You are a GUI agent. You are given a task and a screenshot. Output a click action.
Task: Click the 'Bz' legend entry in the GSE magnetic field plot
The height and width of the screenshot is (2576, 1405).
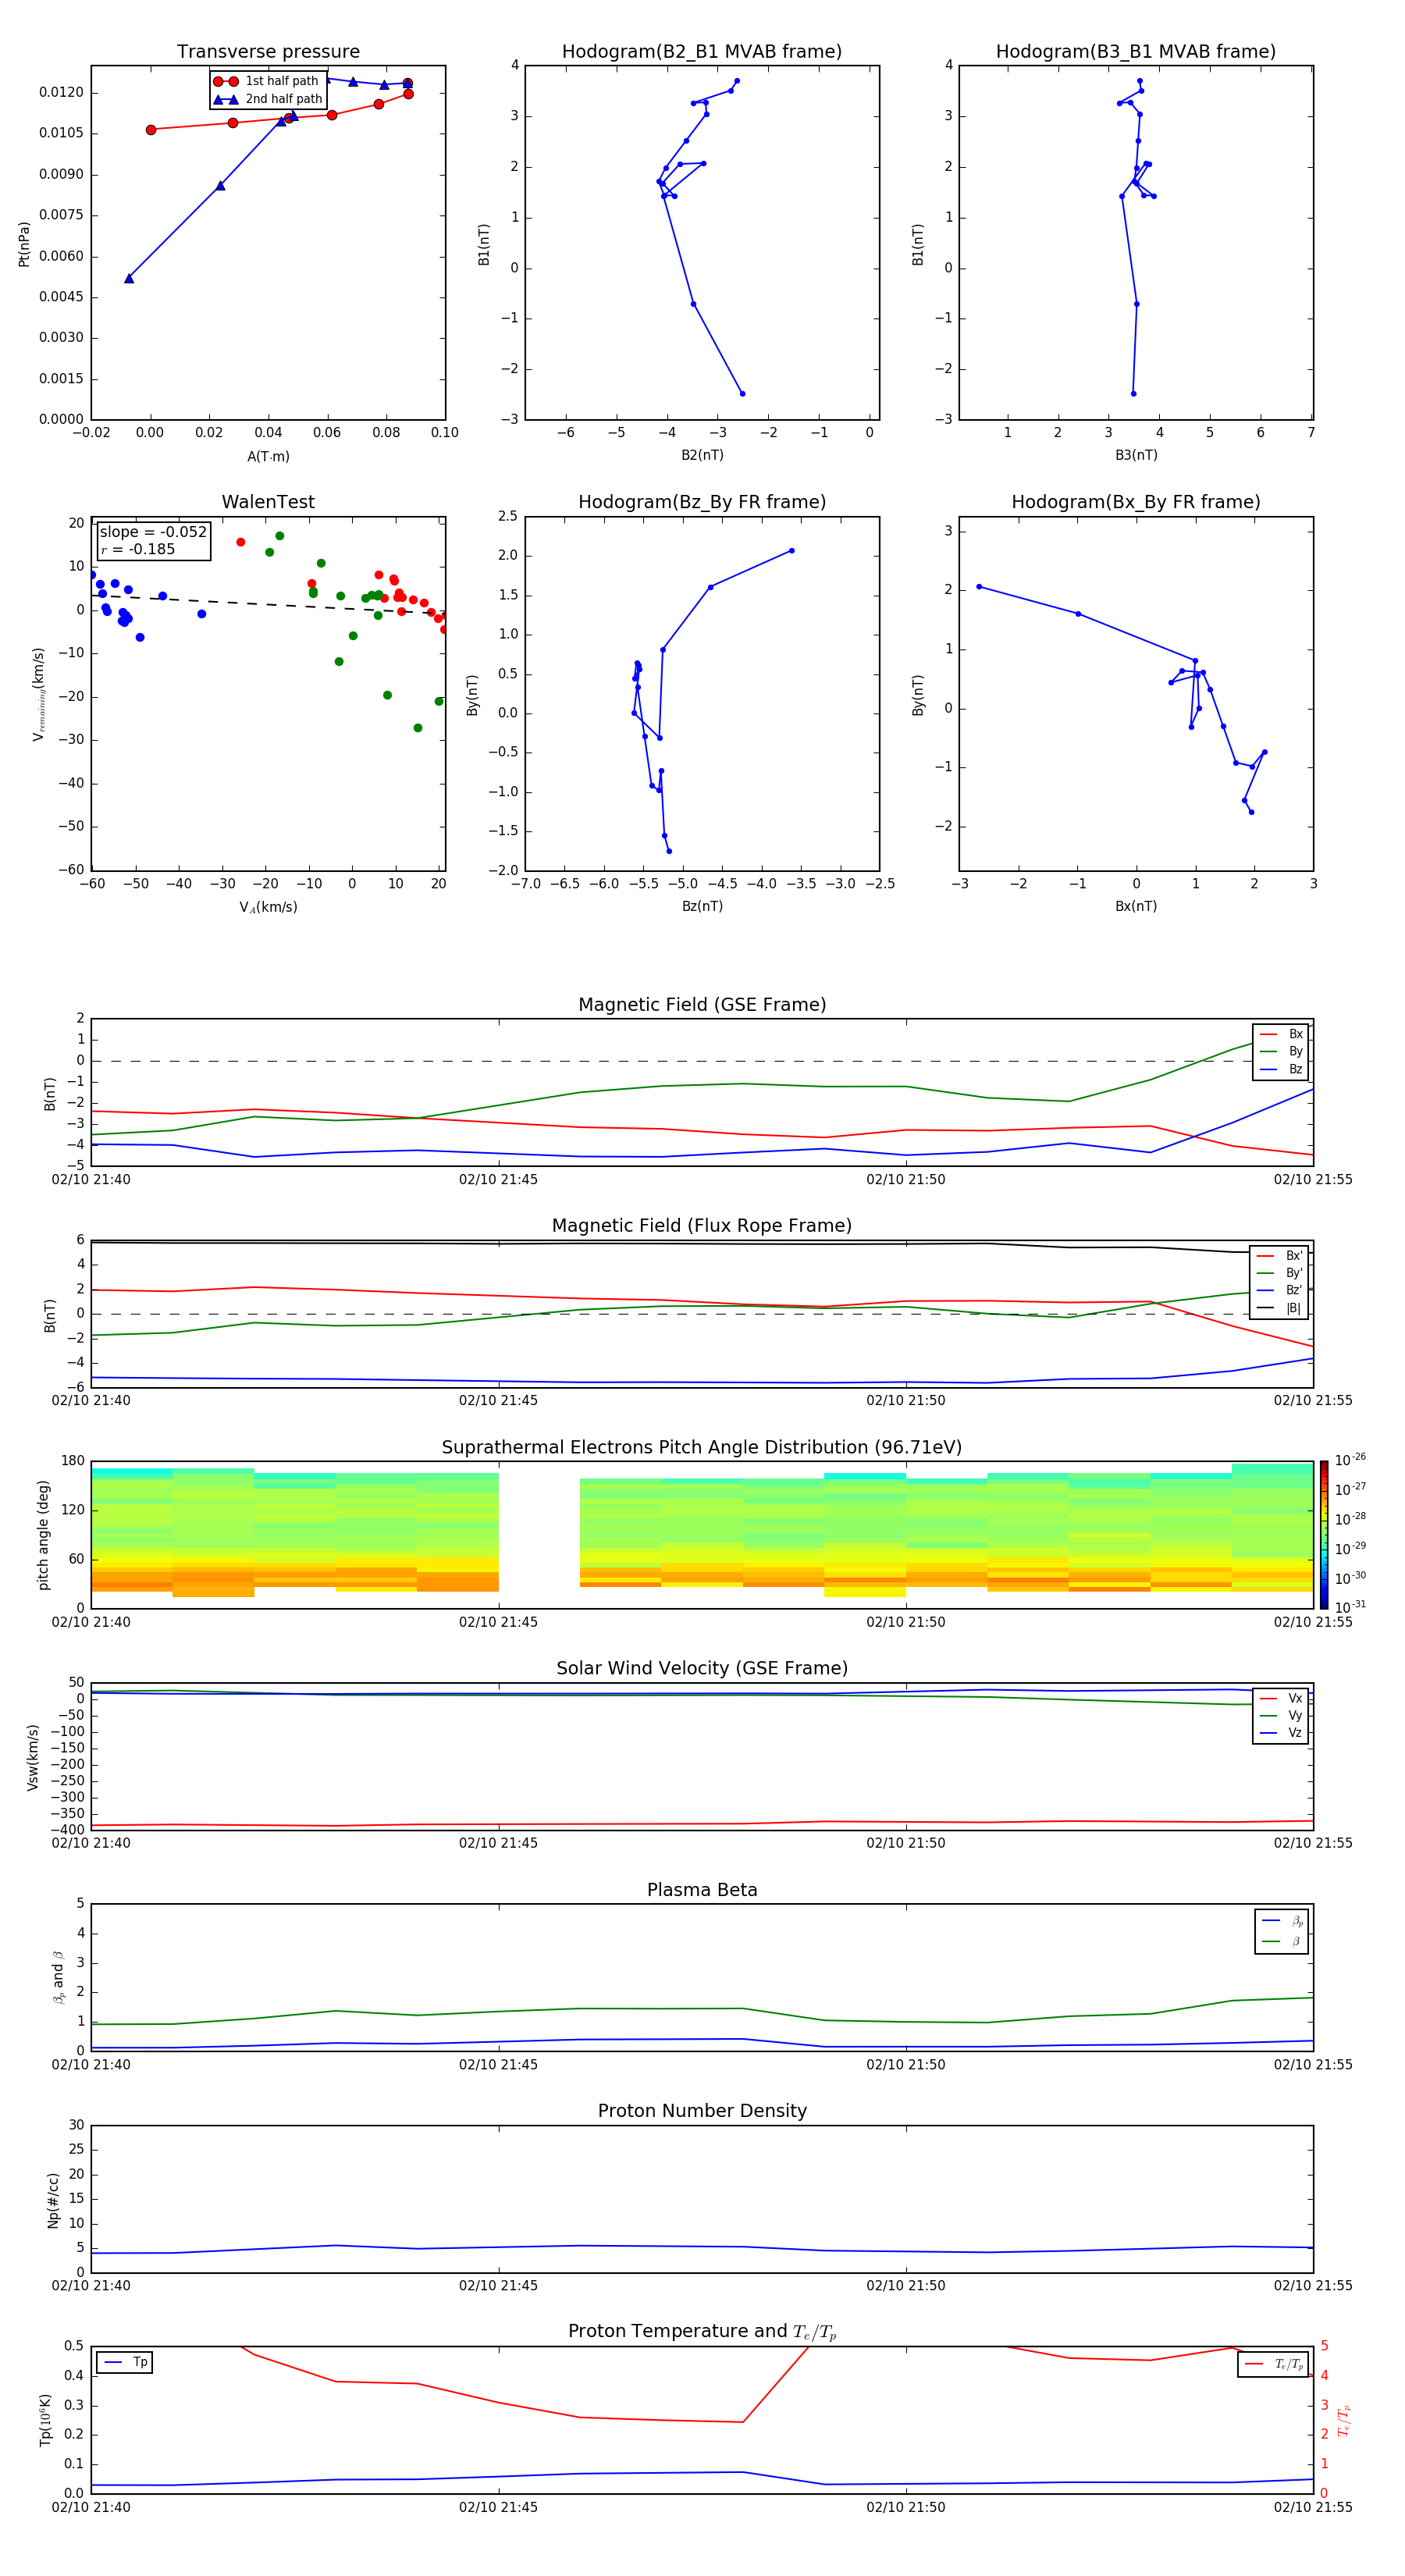click(x=1281, y=1069)
